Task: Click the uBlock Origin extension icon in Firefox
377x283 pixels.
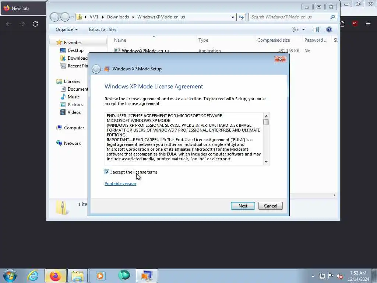Action: coord(355,23)
